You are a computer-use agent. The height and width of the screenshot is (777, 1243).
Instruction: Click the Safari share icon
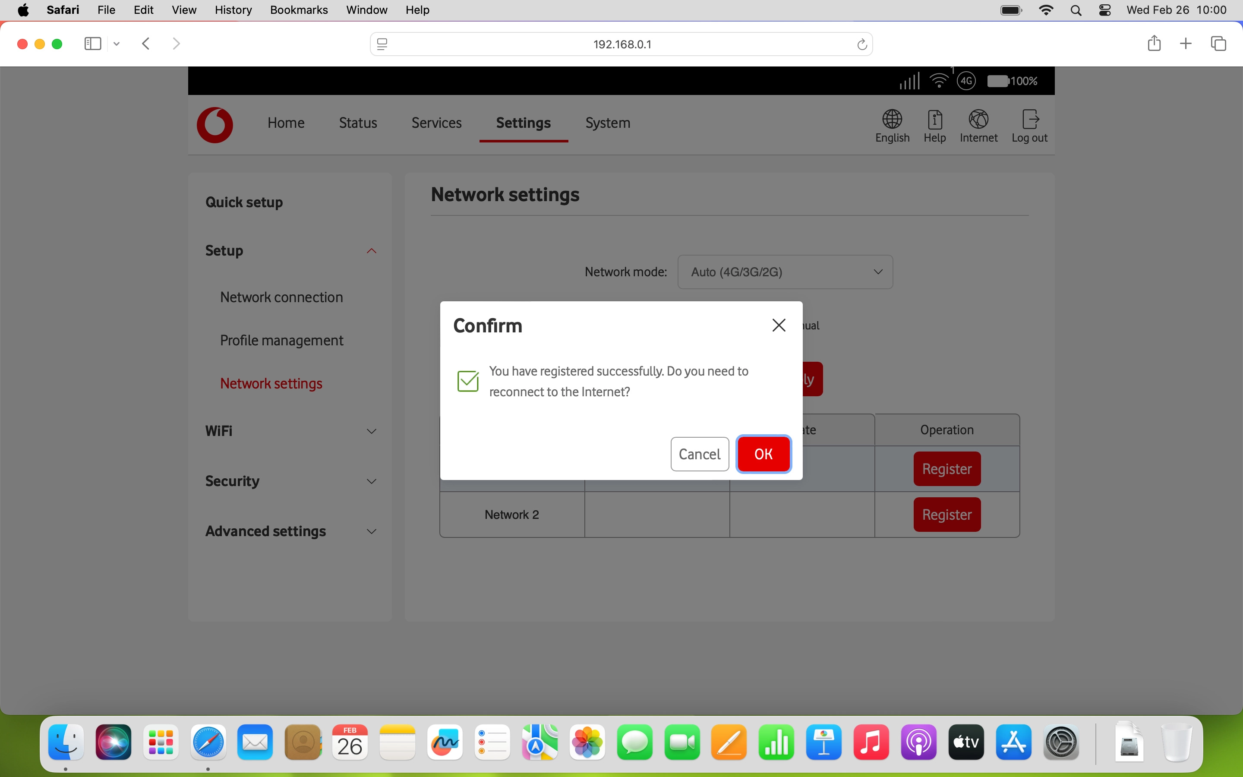point(1154,44)
